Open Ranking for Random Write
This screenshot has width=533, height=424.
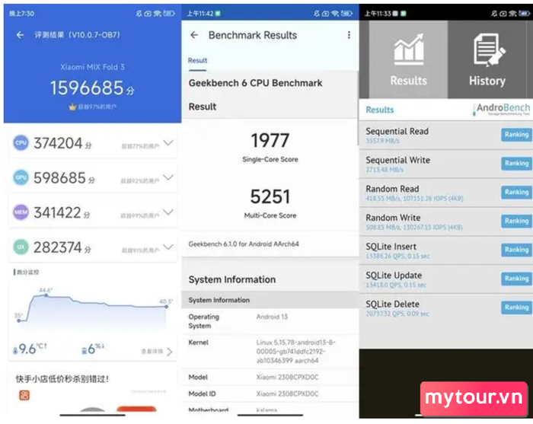(x=515, y=222)
